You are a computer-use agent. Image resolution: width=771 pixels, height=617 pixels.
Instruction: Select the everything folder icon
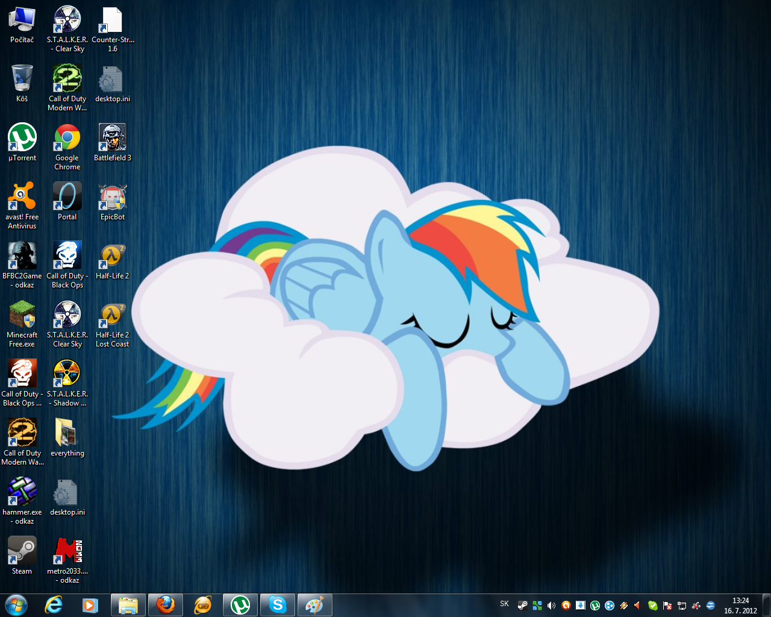tap(67, 438)
